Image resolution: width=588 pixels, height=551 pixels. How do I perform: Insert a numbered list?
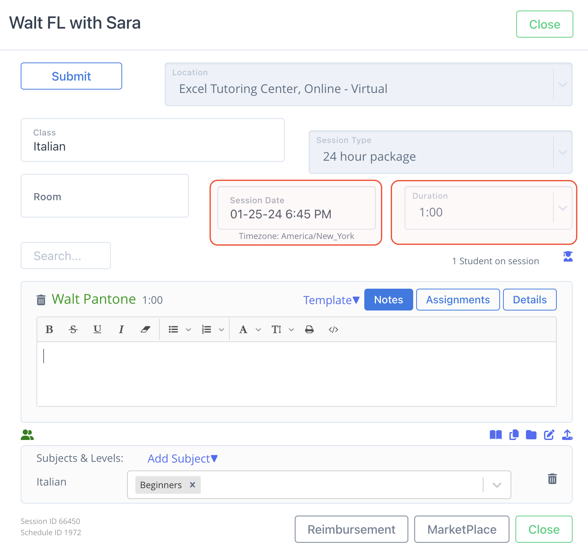coord(206,330)
